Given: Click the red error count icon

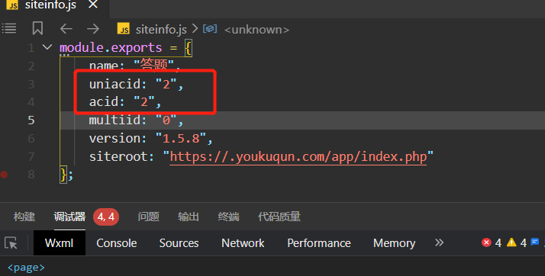Looking at the screenshot, I should tap(487, 242).
